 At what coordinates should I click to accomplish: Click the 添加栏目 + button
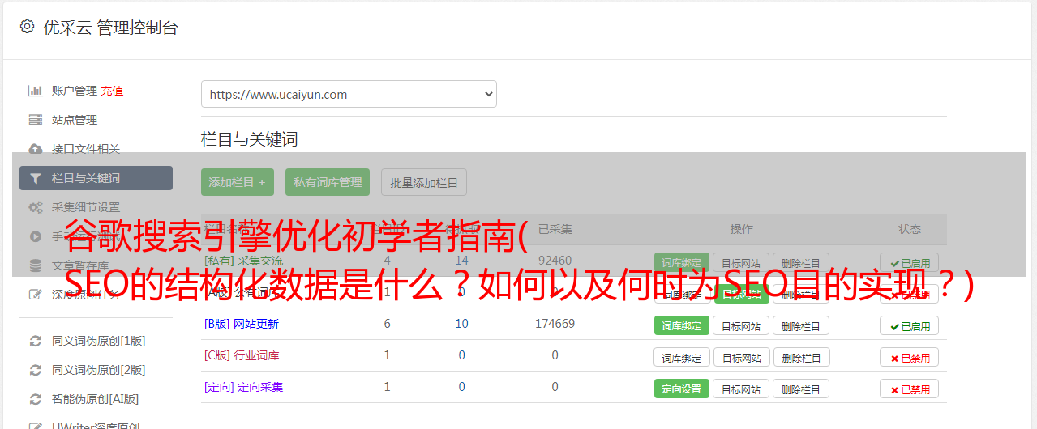tap(238, 182)
